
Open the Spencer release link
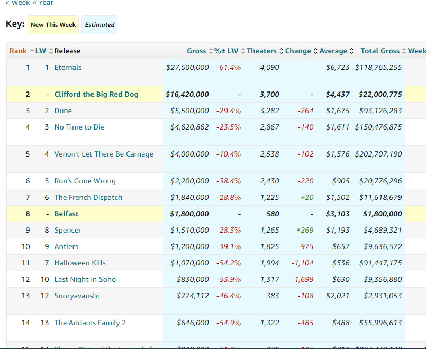[68, 230]
